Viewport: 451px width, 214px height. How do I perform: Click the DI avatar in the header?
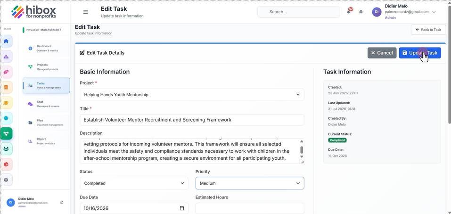(377, 12)
